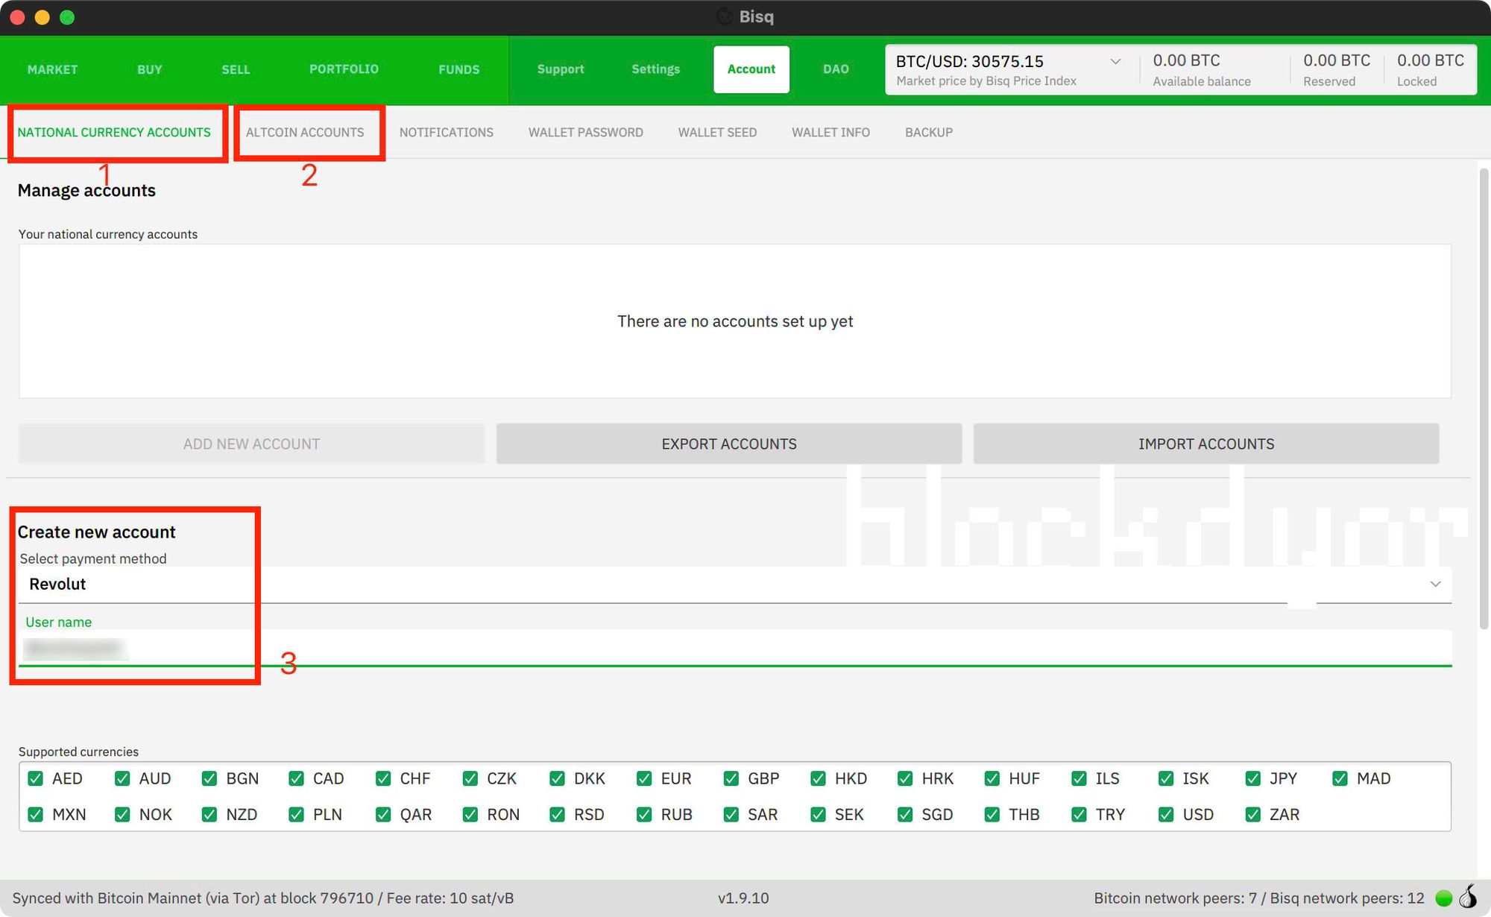Switch to NATIONAL CURRENCY ACCOUNTS tab

tap(113, 131)
